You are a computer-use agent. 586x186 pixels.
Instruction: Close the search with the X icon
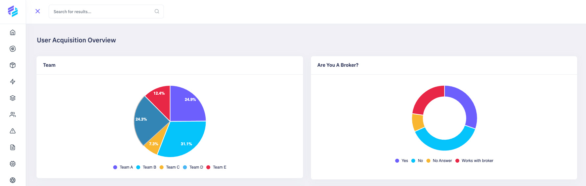click(x=38, y=11)
